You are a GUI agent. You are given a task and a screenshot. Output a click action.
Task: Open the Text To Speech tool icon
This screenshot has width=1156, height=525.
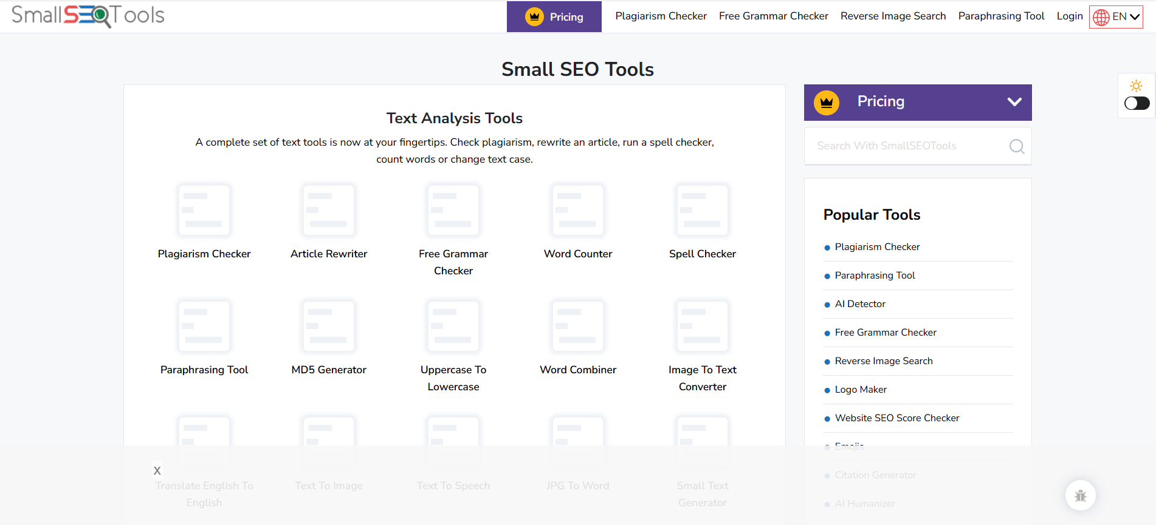coord(453,442)
